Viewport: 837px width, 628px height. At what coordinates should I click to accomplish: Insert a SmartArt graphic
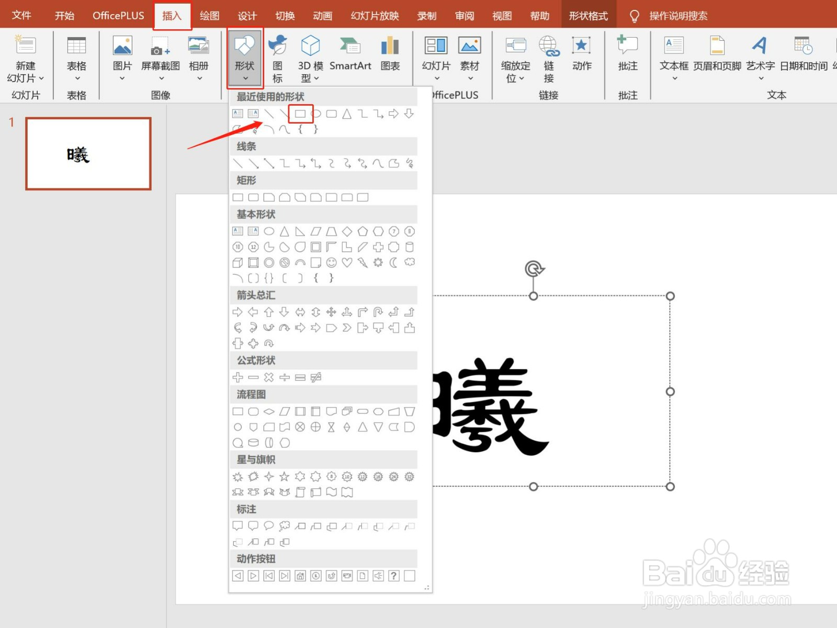coord(350,52)
